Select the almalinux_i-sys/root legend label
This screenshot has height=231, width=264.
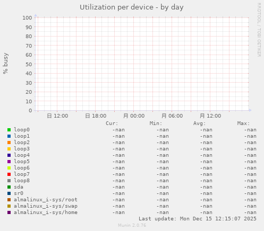pos(46,200)
